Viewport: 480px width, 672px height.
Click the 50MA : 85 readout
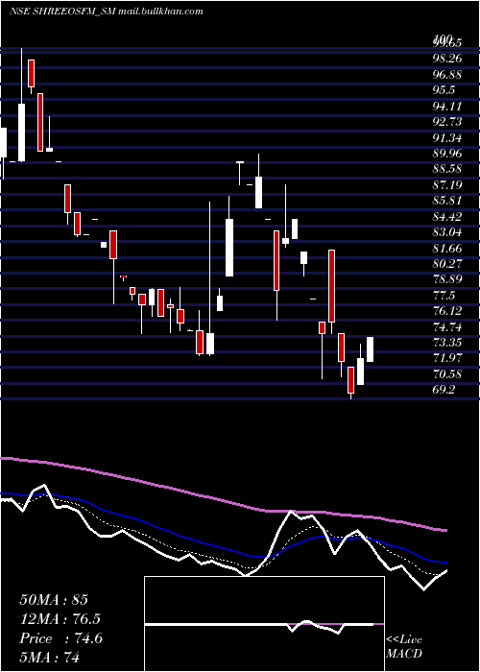pyautogui.click(x=54, y=600)
